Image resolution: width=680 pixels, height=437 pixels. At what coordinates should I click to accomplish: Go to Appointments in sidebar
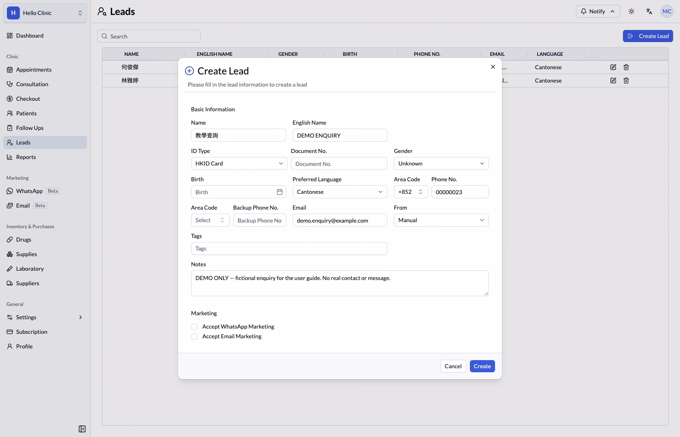(x=45, y=70)
